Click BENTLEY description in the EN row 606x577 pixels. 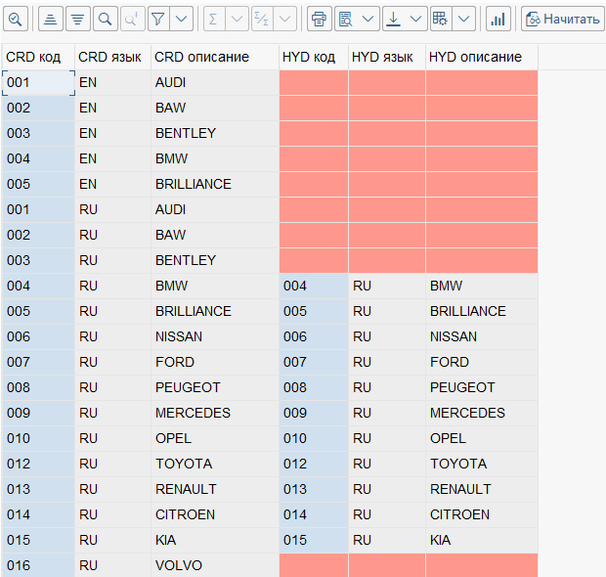pos(215,133)
